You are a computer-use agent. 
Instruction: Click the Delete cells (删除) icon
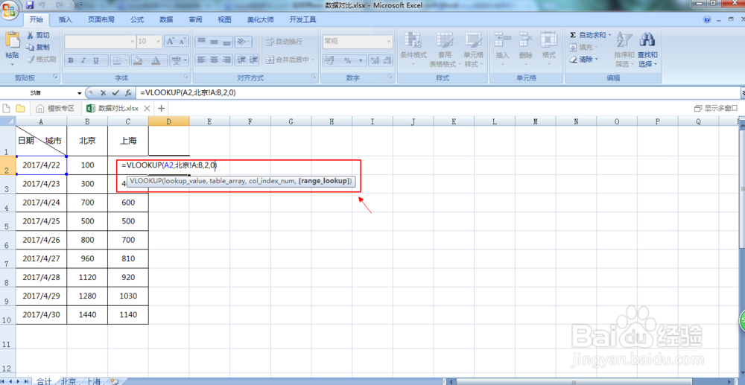526,39
